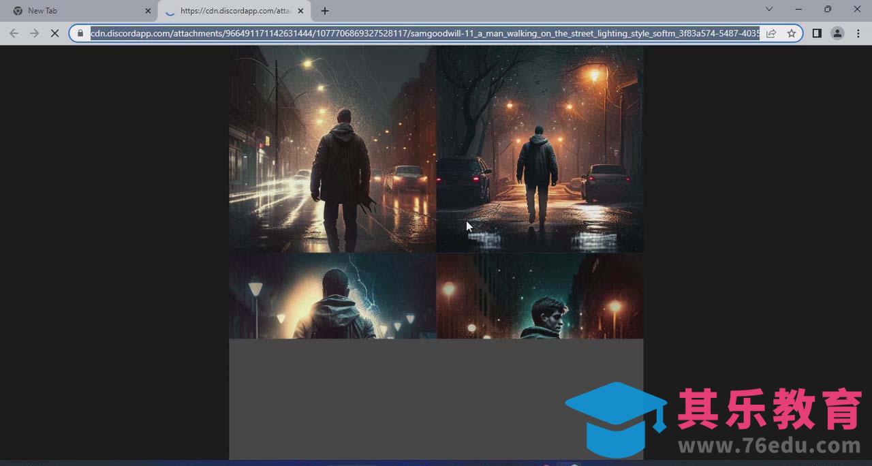This screenshot has height=466, width=872.
Task: Bookmark this page with the star icon
Action: pyautogui.click(x=791, y=33)
